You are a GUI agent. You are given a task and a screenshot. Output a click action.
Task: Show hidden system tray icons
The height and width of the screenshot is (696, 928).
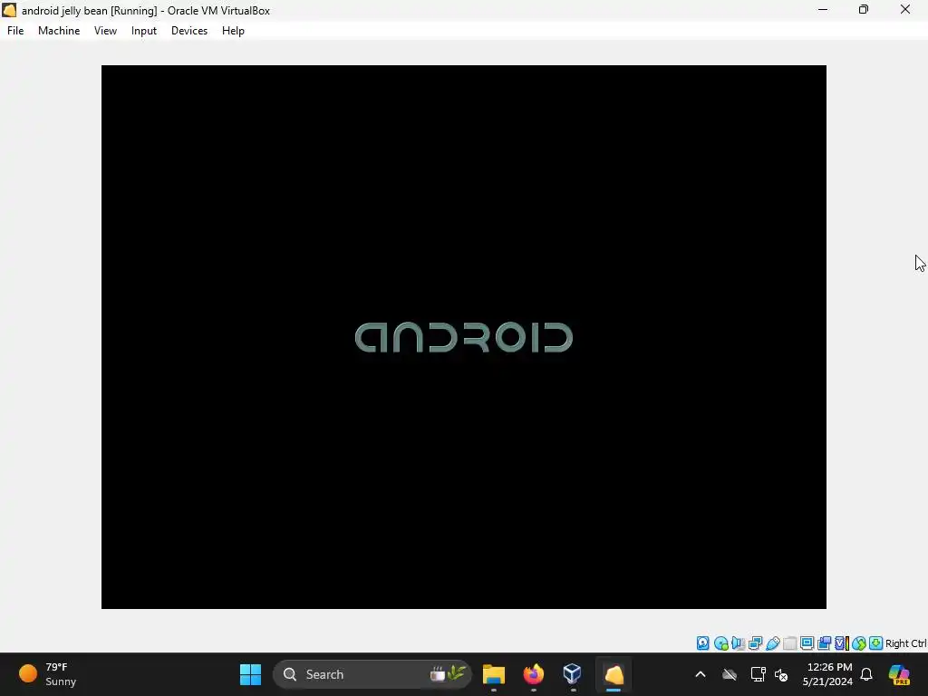tap(701, 674)
